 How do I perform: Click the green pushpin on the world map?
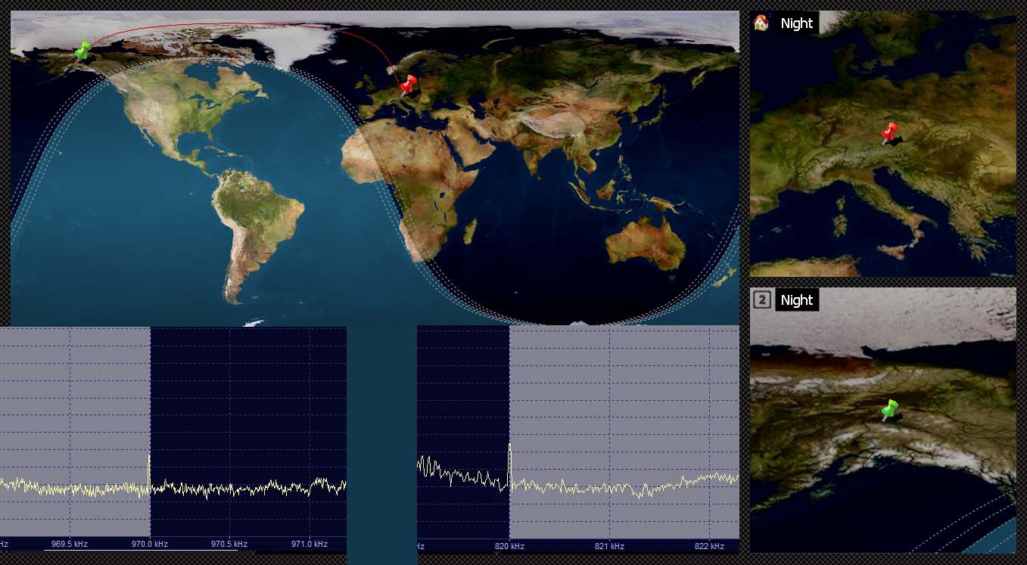click(x=82, y=51)
